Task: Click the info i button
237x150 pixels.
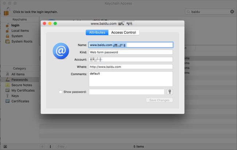Action: [x=50, y=146]
